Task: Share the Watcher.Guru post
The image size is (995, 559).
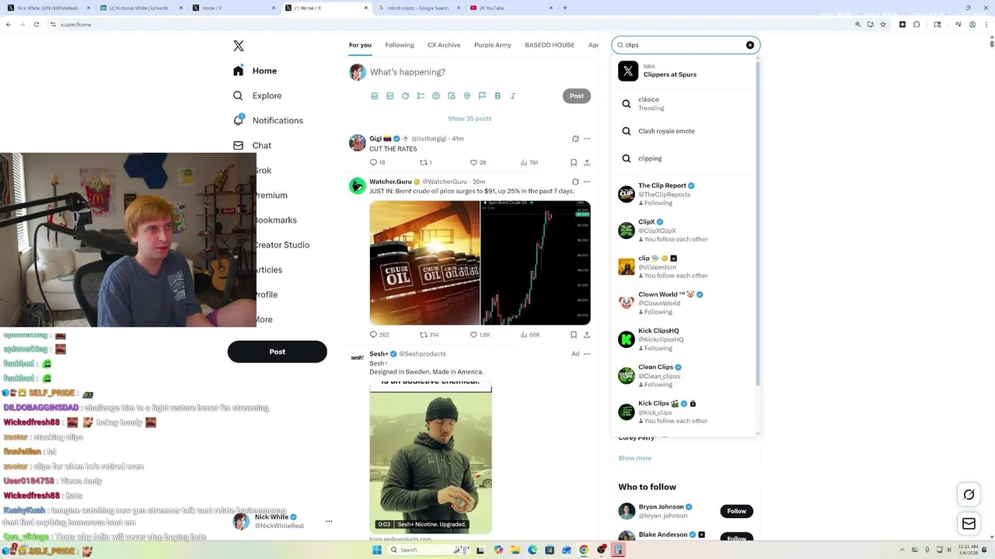Action: click(x=587, y=335)
